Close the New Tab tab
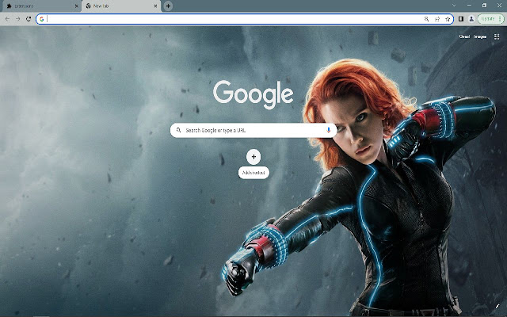Image resolution: width=507 pixels, height=317 pixels. (x=156, y=6)
